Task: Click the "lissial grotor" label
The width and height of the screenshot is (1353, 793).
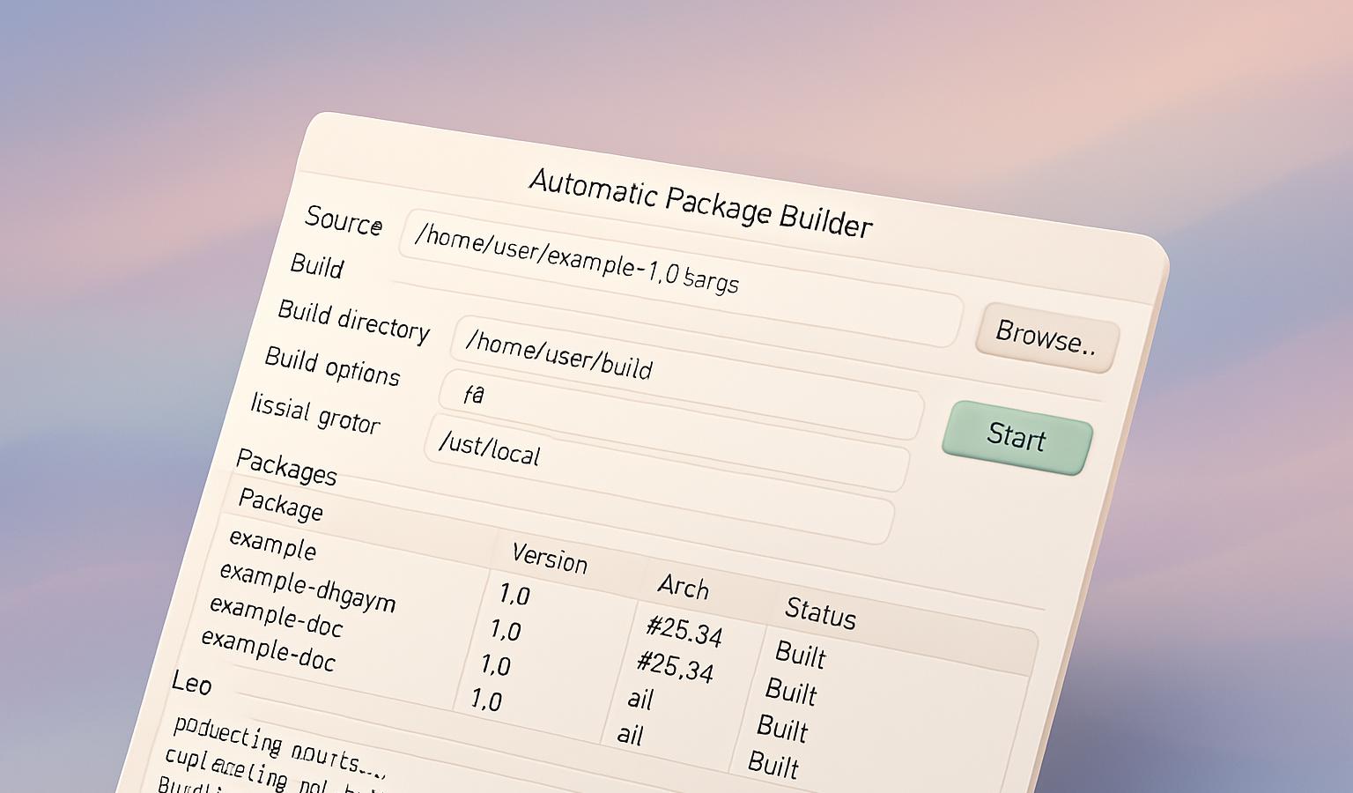Action: tap(315, 413)
